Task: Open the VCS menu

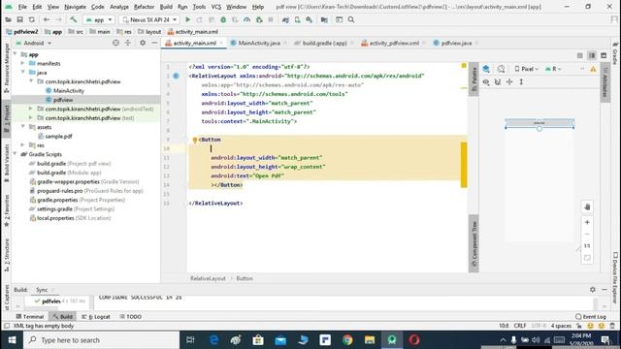Action: 215,7
